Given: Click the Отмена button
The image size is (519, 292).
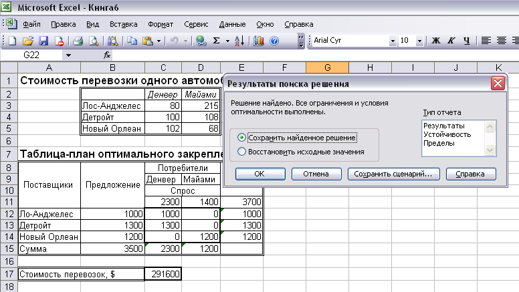Looking at the screenshot, I should [x=316, y=174].
